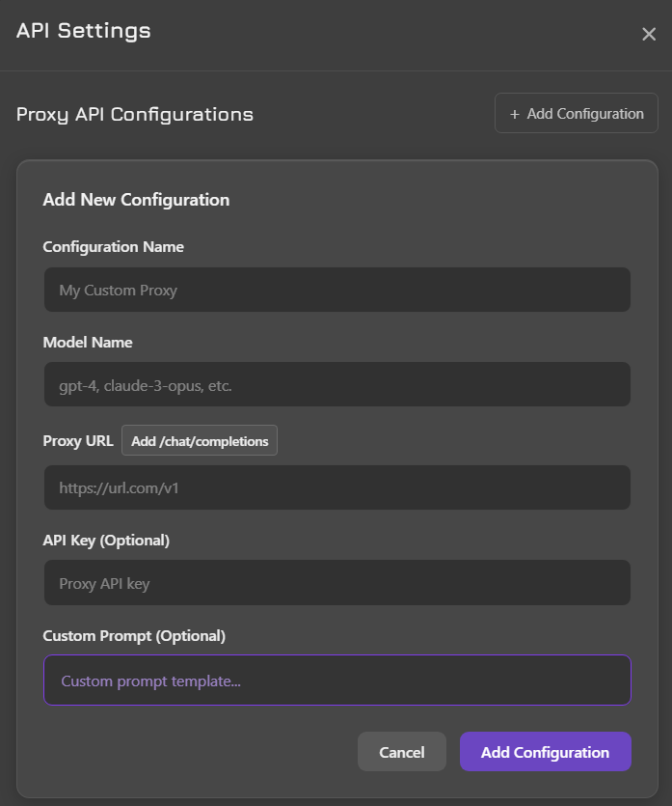Click the Add New Configuration heading

(x=136, y=201)
